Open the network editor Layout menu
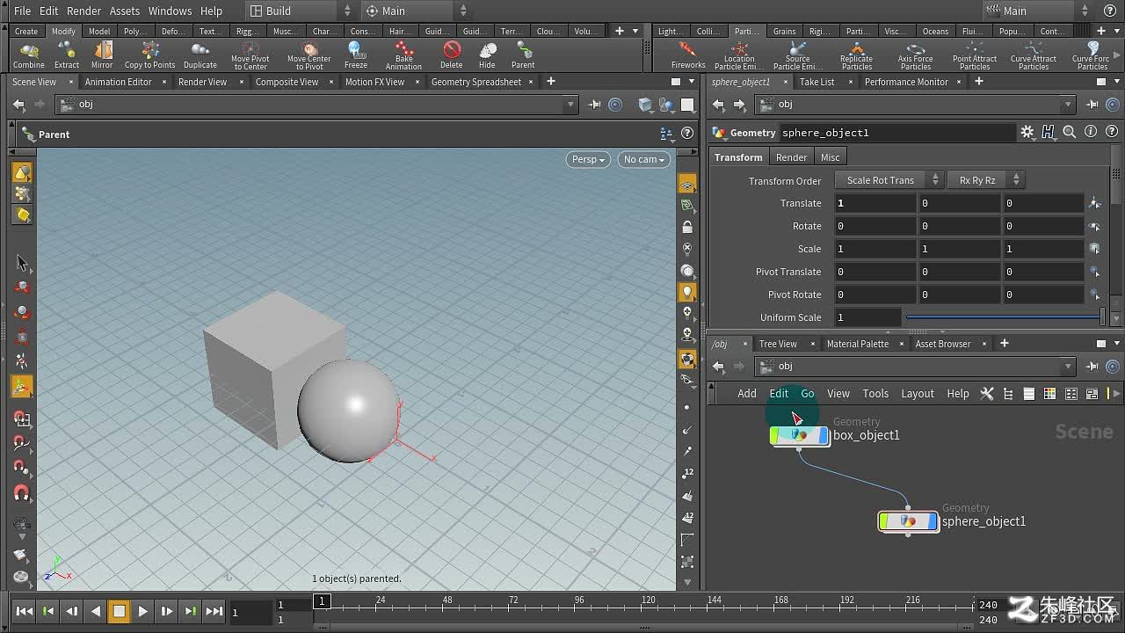Screen dimensions: 1125x633 tap(917, 394)
